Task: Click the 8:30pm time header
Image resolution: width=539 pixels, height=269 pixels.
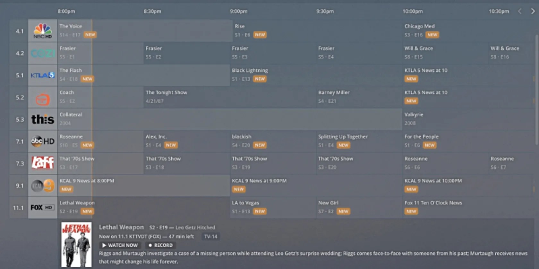Action: coord(152,11)
